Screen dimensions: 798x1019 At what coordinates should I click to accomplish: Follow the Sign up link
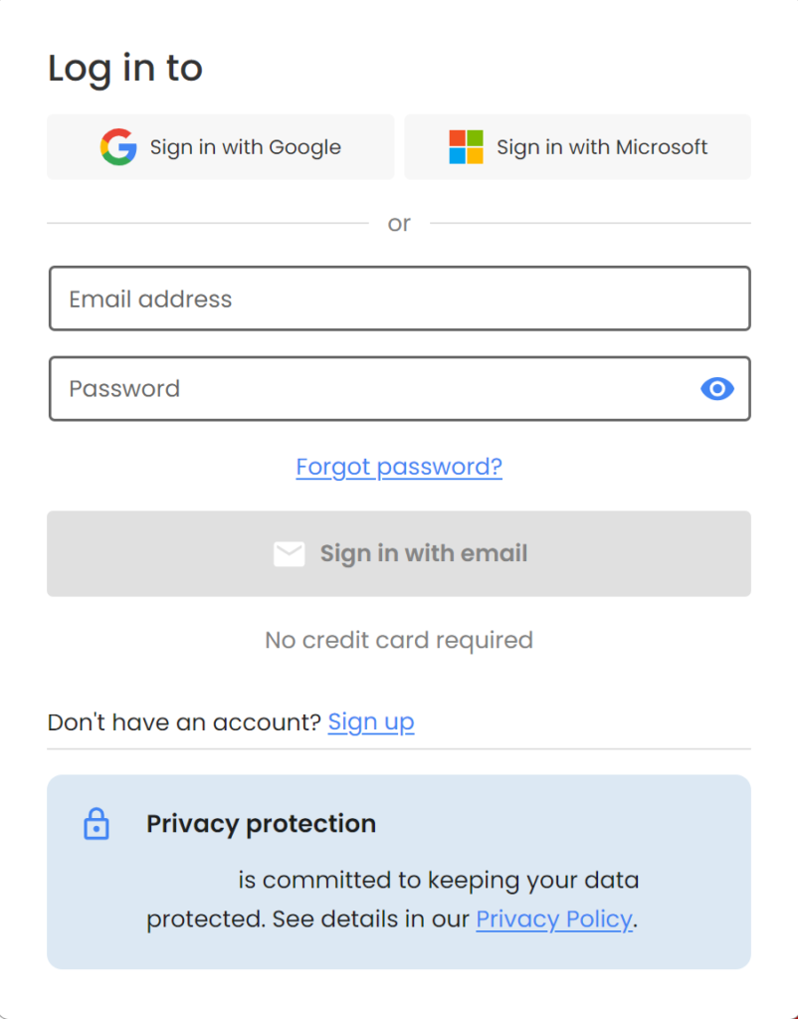pos(371,722)
